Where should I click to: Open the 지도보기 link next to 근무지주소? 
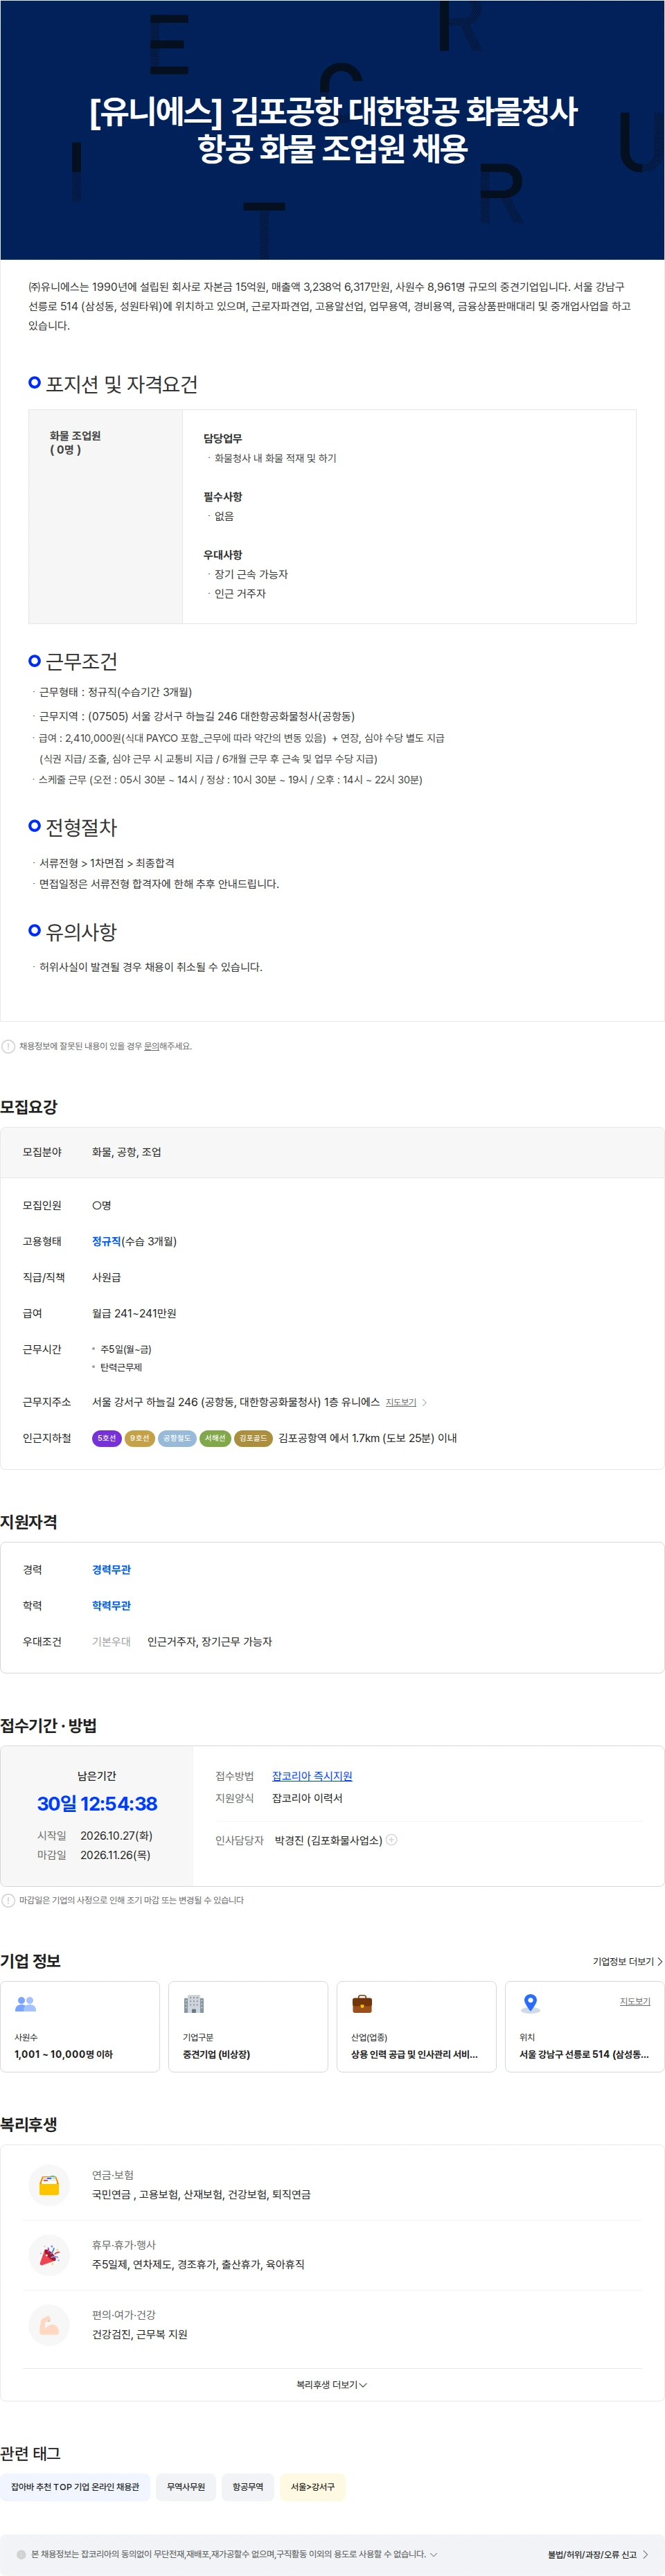click(401, 1402)
